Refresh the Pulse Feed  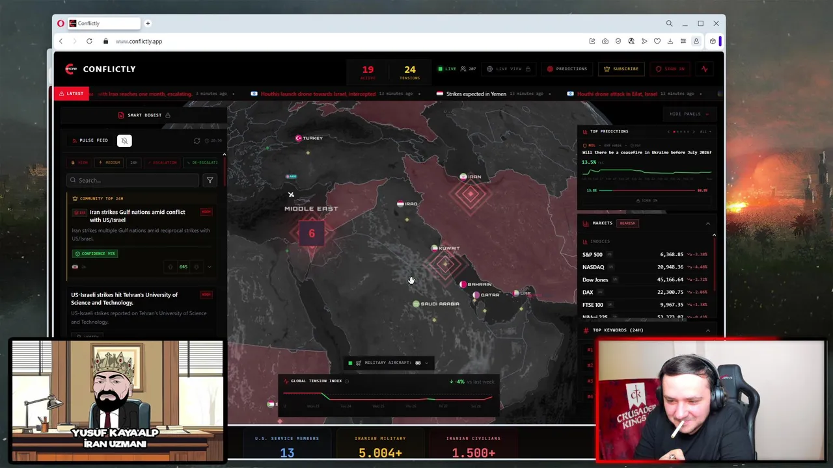pos(197,140)
